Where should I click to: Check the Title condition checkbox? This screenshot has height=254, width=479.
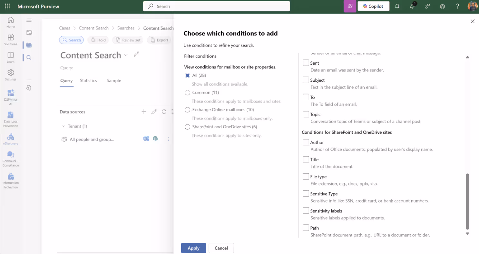306,159
